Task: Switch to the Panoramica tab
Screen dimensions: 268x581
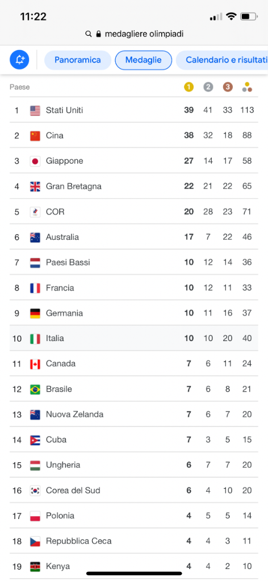Action: coord(78,60)
